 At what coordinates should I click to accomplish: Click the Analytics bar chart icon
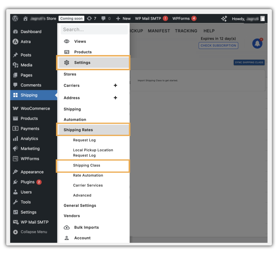tap(15, 138)
